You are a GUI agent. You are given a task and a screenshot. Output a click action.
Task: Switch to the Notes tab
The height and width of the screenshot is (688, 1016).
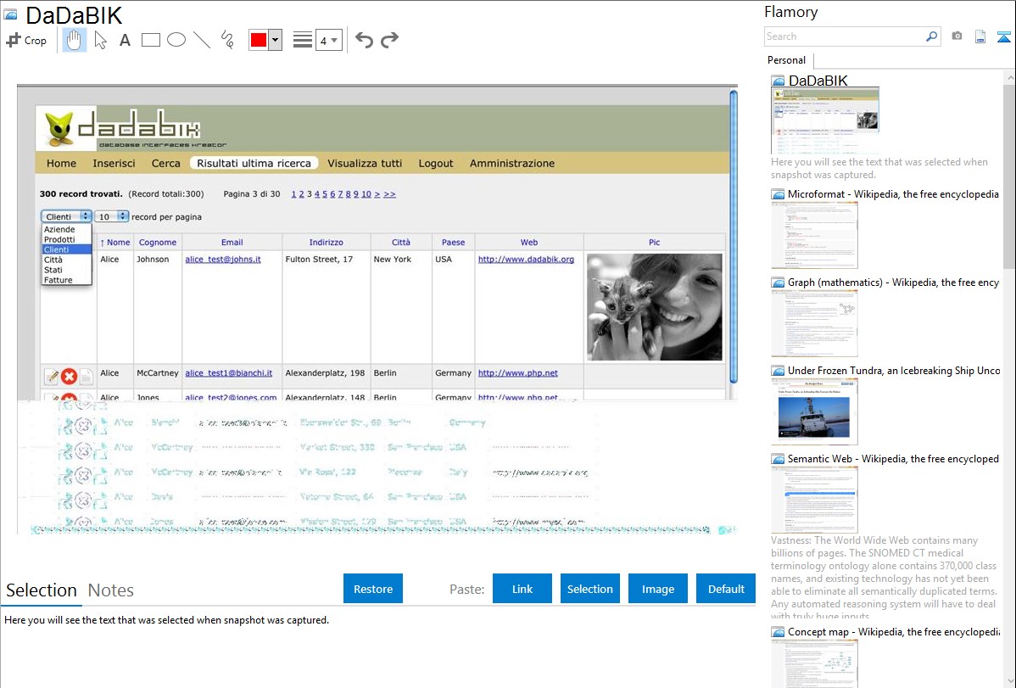click(x=111, y=590)
